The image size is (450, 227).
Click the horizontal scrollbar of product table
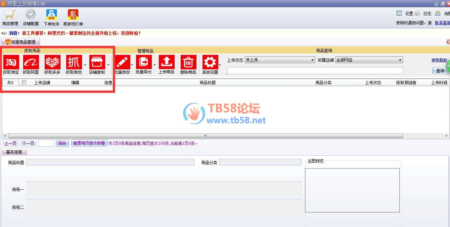[205, 136]
